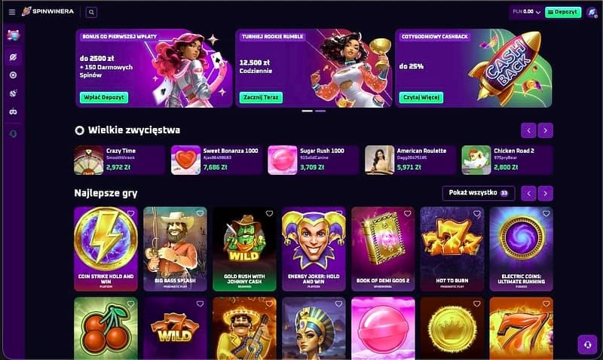The image size is (603, 360).
Task: Expand the PLN 0.00 balance dropdown
Action: pos(526,12)
